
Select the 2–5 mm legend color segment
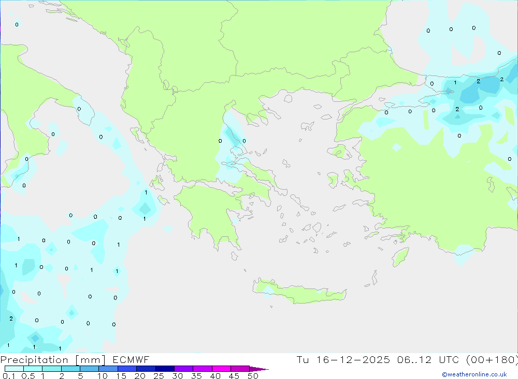[70, 369]
